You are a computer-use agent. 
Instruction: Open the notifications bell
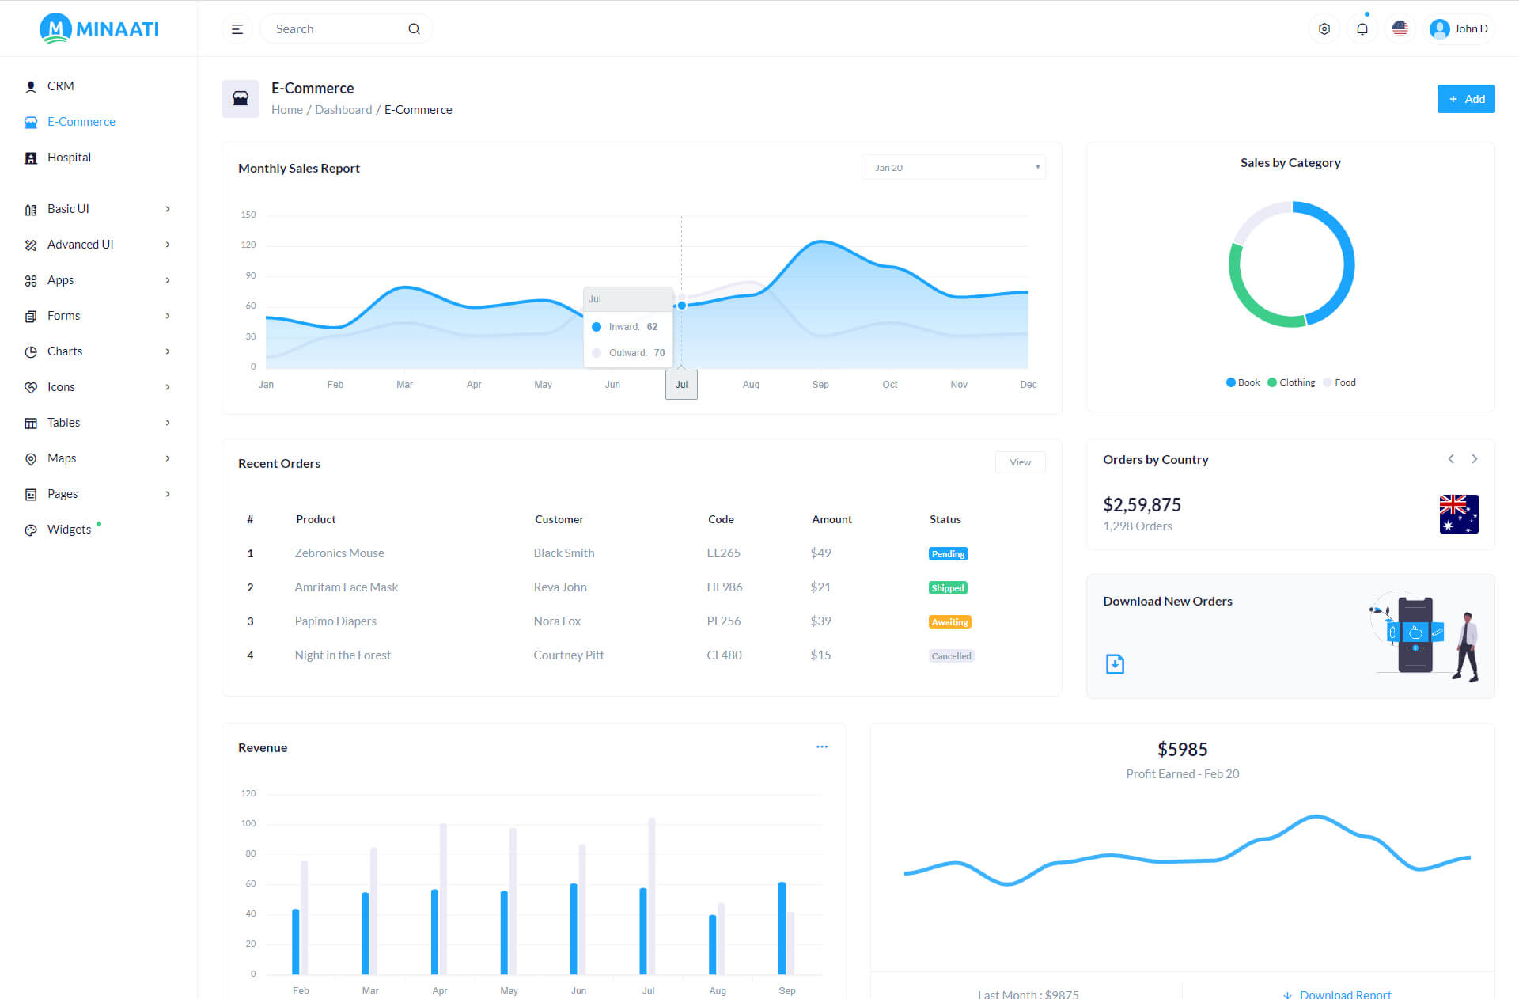pyautogui.click(x=1362, y=29)
